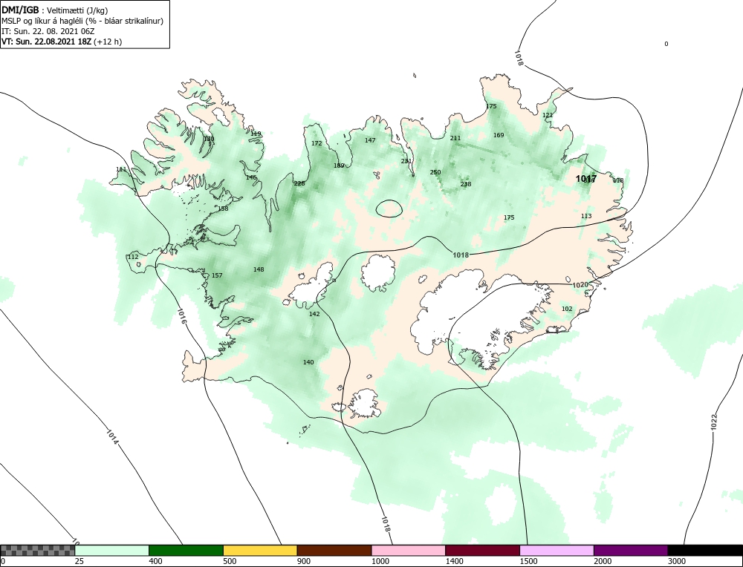The width and height of the screenshot is (743, 567).
Task: Click the "IT: Sun. 22. 08. 2021 06Z" line
Action: point(48,31)
